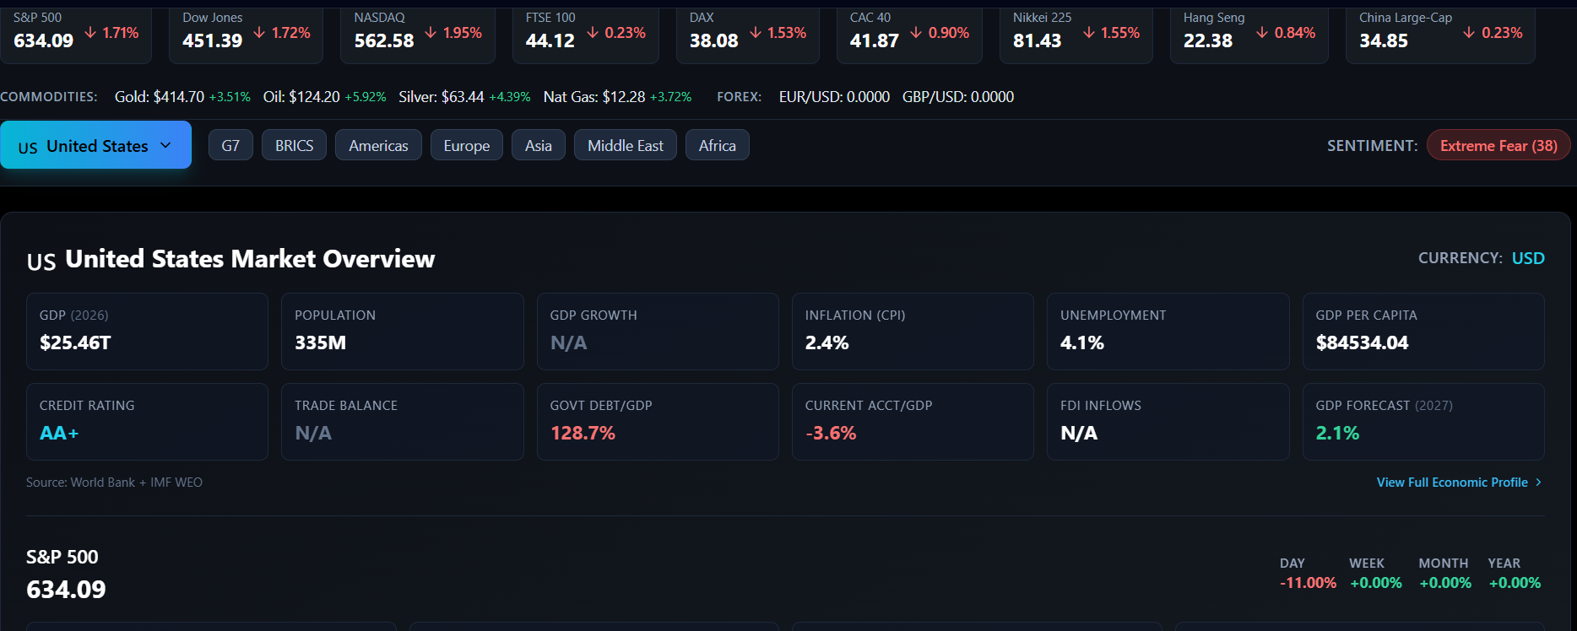This screenshot has height=631, width=1577.
Task: Select the Asia region filter
Action: (x=539, y=145)
